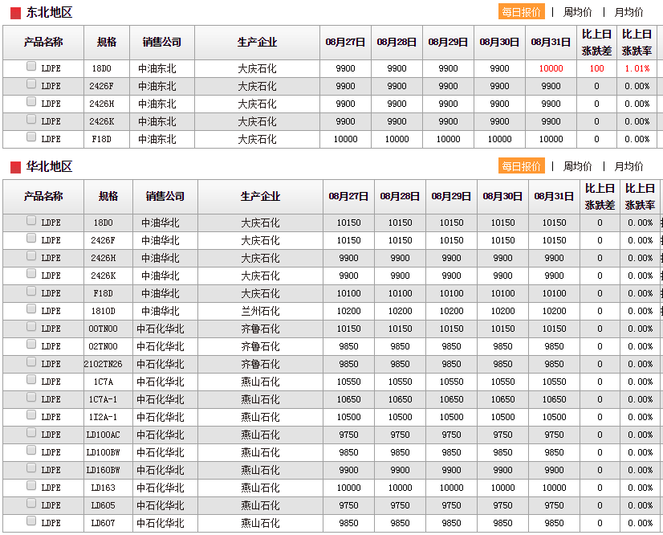This screenshot has width=663, height=535.
Task: Check the 2102TN26 row checkbox
Action: 31,361
